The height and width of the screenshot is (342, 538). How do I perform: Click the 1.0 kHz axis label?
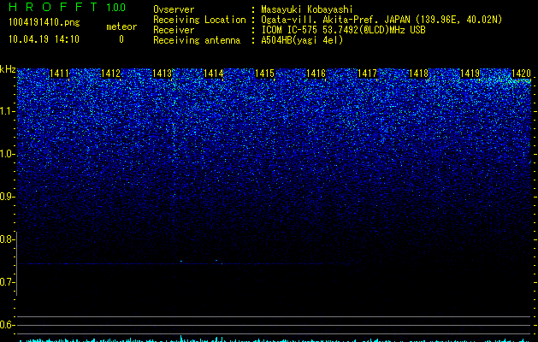click(6, 154)
